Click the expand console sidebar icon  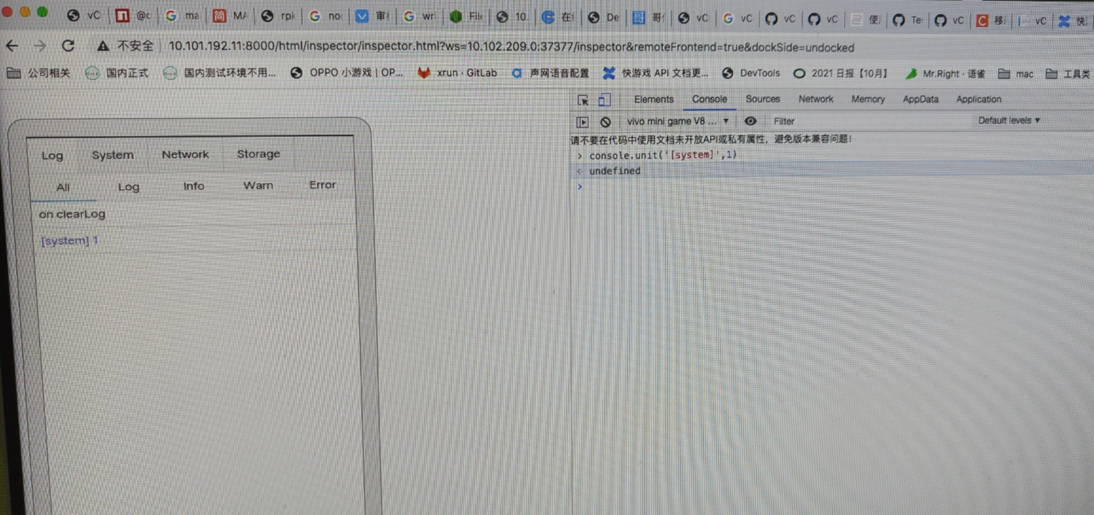click(x=582, y=122)
